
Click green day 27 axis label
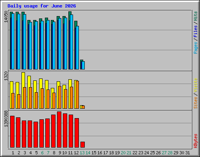point(164,153)
